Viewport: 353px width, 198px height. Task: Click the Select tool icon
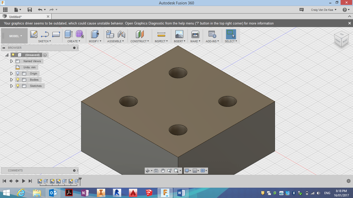(x=231, y=34)
